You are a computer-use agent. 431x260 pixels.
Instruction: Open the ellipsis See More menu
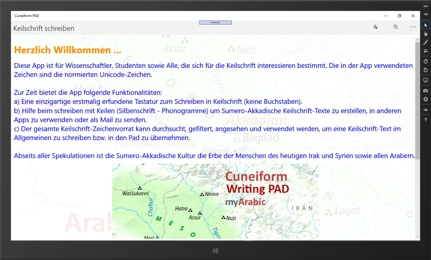click(x=413, y=27)
